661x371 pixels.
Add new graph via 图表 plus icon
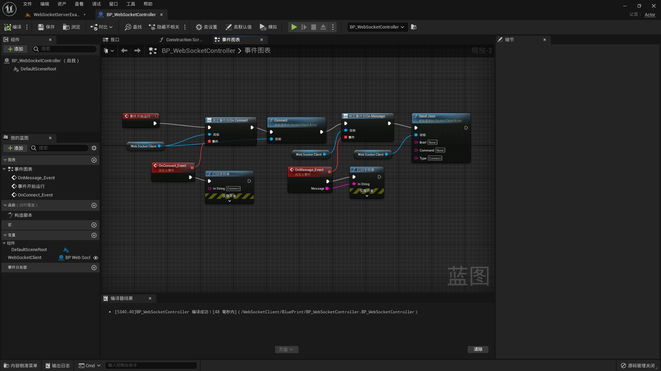pos(94,160)
